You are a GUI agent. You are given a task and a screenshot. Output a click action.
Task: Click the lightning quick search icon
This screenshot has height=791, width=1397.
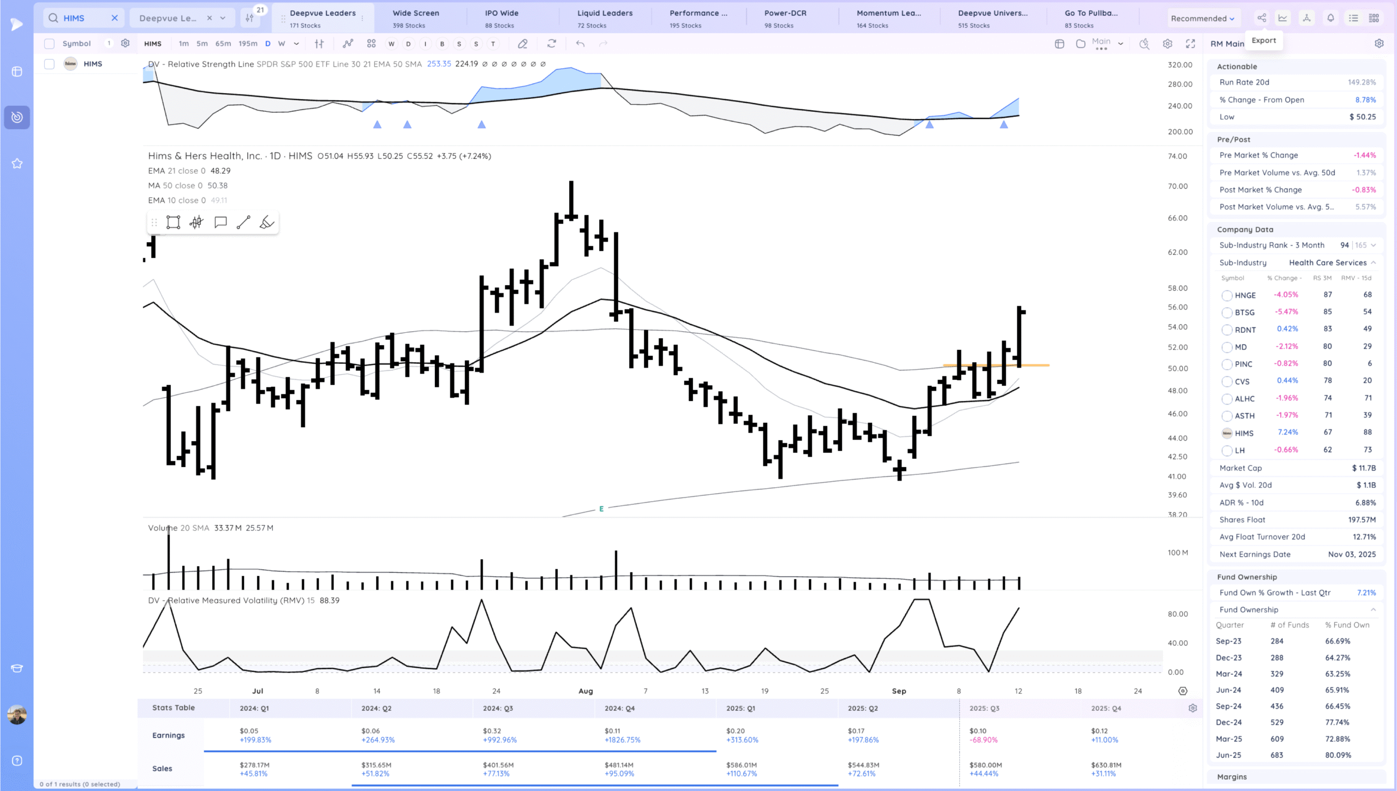[x=1144, y=44]
